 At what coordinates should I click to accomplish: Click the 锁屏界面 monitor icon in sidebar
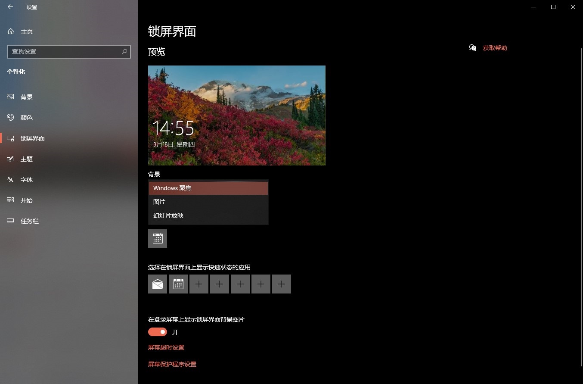pyautogui.click(x=10, y=138)
